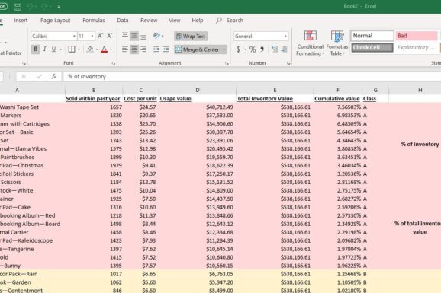The height and width of the screenshot is (293, 441).
Task: Select column F header
Action: point(338,90)
